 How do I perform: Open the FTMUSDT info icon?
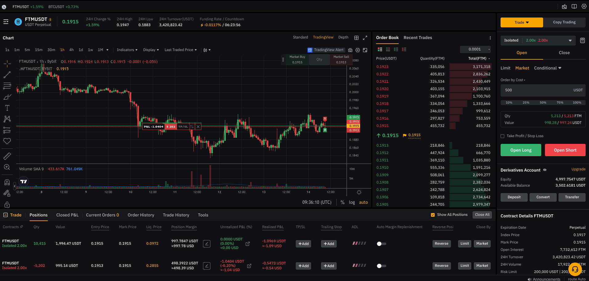(x=50, y=19)
